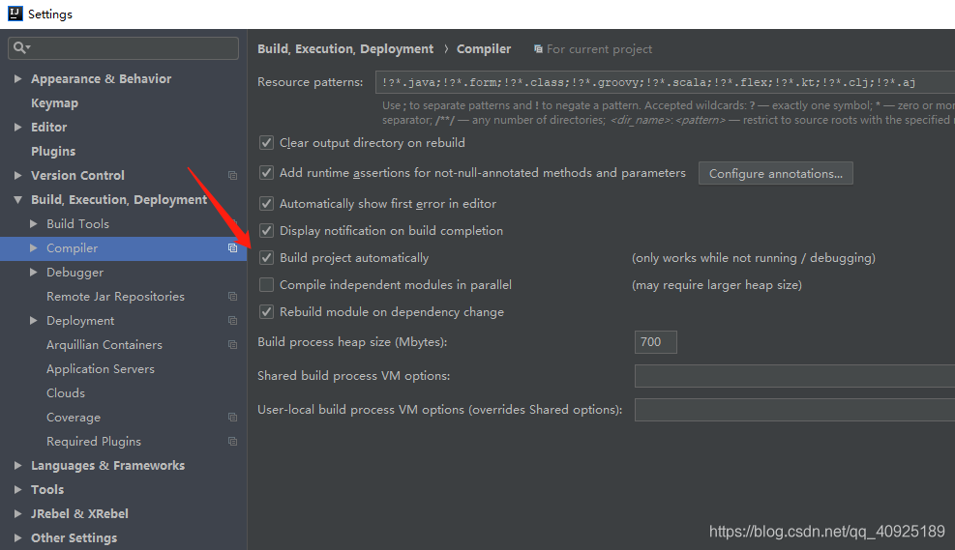
Task: Click project-level icon beside Arquillian Containers
Action: tap(232, 344)
